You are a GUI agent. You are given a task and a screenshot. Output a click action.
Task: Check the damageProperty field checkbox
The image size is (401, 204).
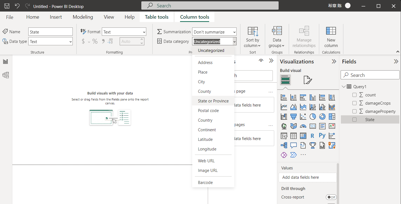[354, 111]
